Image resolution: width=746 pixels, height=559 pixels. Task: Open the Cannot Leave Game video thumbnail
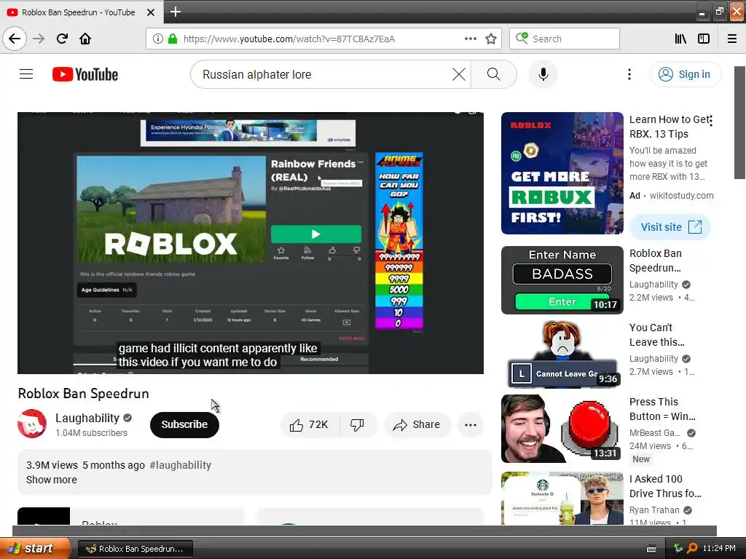562,354
